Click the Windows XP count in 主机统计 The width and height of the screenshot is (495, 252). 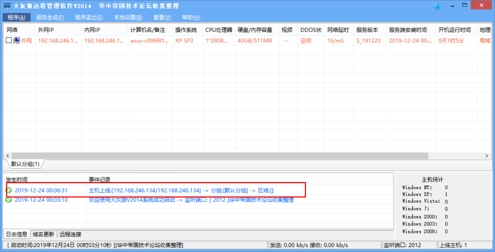click(x=446, y=194)
